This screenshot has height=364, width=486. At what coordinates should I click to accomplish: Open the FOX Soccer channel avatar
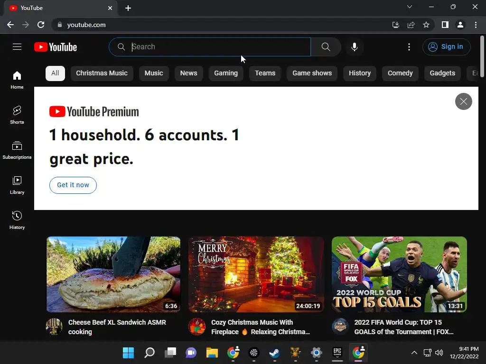pyautogui.click(x=340, y=326)
